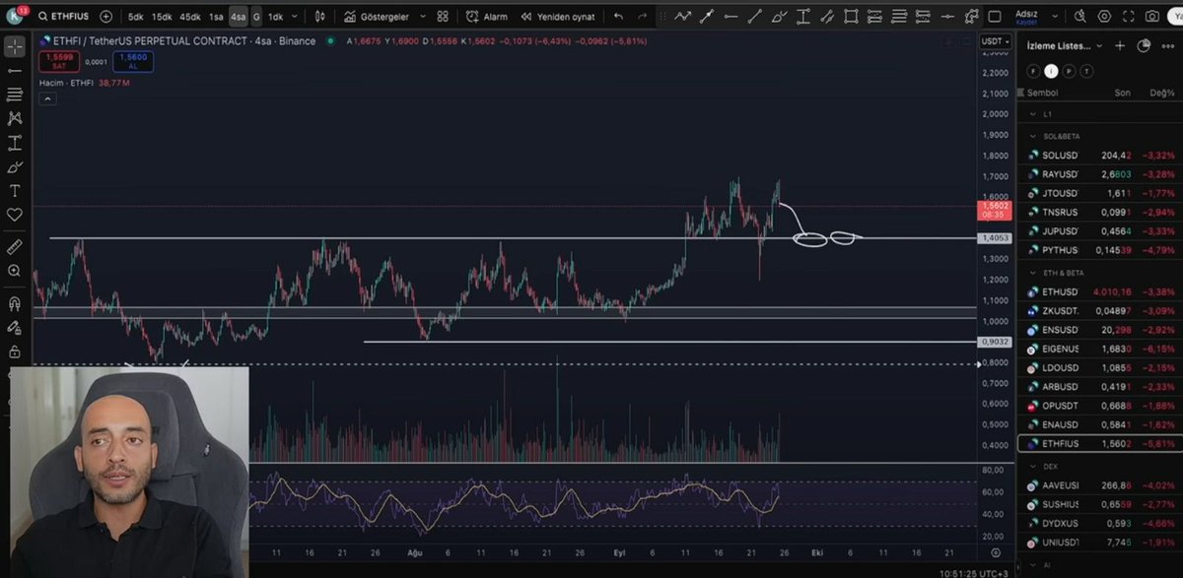Pick the polyline path tool in favorites bar

[x=683, y=17]
